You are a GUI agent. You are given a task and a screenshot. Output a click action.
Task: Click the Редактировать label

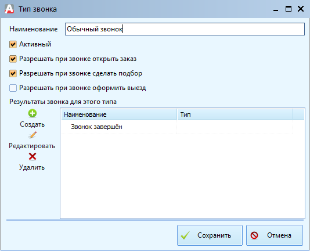(32, 146)
